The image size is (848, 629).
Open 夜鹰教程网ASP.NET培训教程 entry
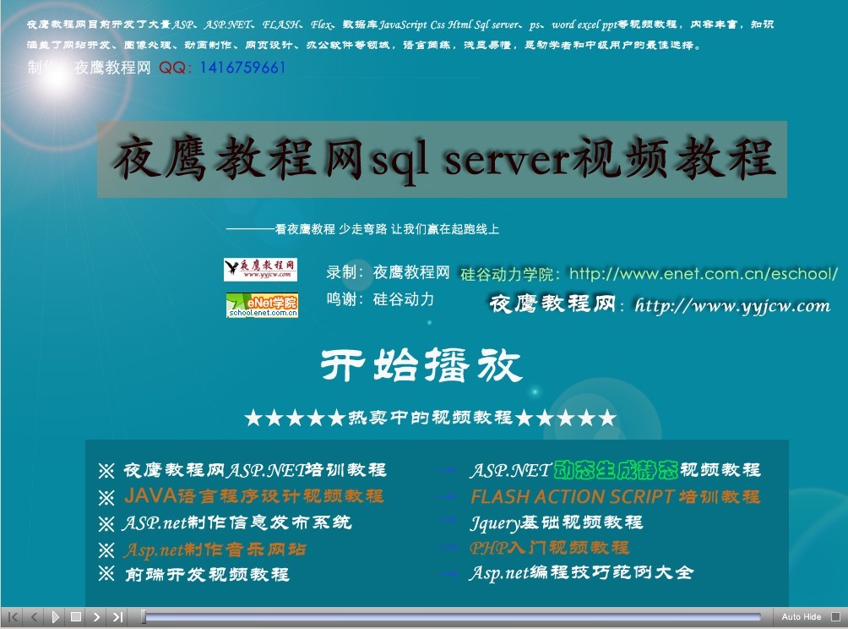[x=255, y=470]
